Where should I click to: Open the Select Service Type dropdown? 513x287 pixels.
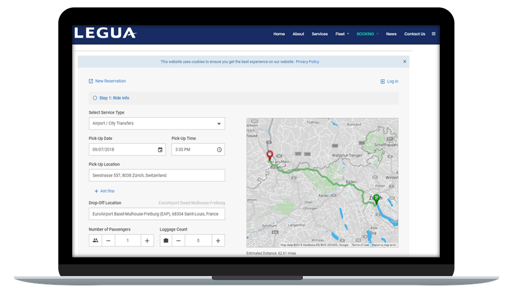pos(157,123)
